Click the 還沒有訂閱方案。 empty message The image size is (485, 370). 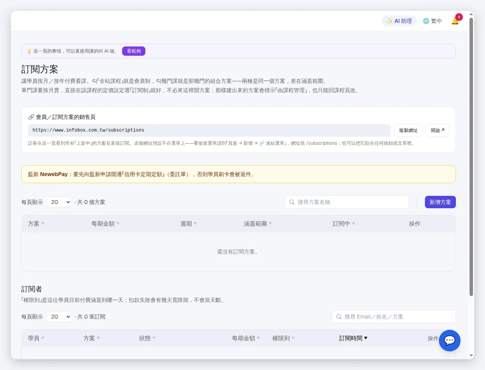click(x=238, y=252)
